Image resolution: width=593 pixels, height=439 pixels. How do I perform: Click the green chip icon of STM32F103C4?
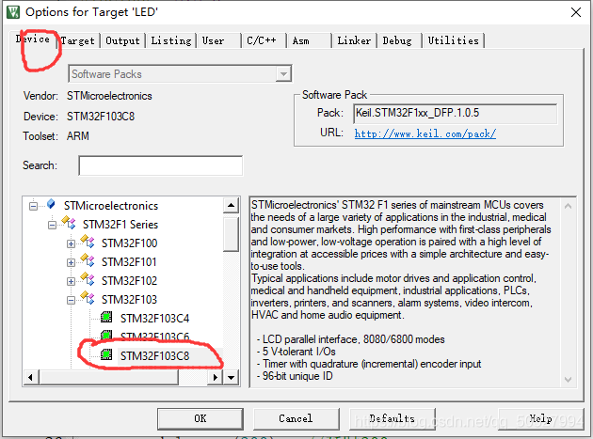pyautogui.click(x=106, y=317)
